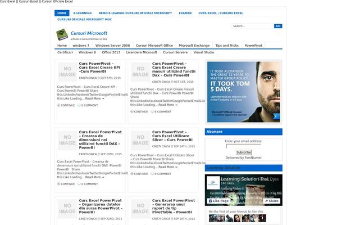Screen dimensions: 337x225
Task: Click the 160 likes text in Facebook widget
Action: tap(227, 183)
